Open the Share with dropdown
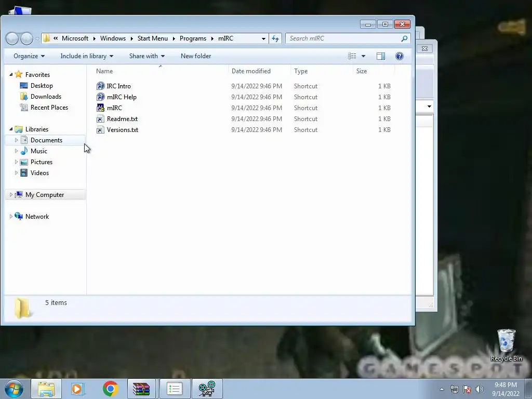This screenshot has width=532, height=399. [x=147, y=56]
